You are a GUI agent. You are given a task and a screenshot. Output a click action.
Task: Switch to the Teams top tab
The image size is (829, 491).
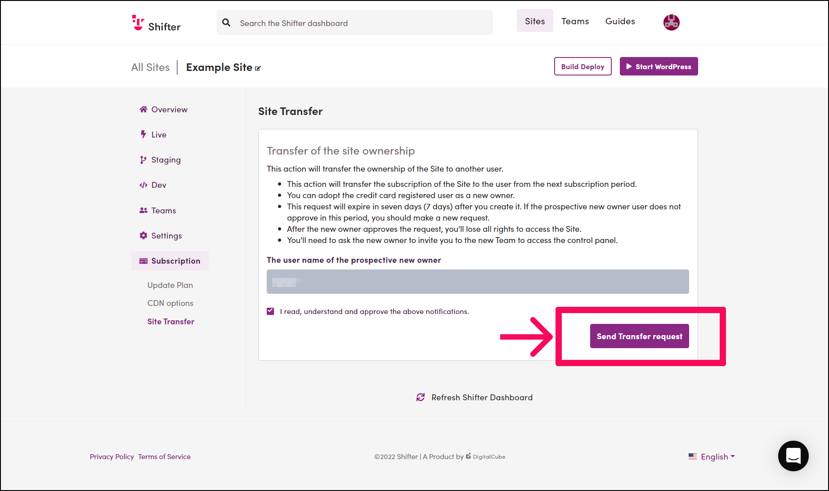575,21
